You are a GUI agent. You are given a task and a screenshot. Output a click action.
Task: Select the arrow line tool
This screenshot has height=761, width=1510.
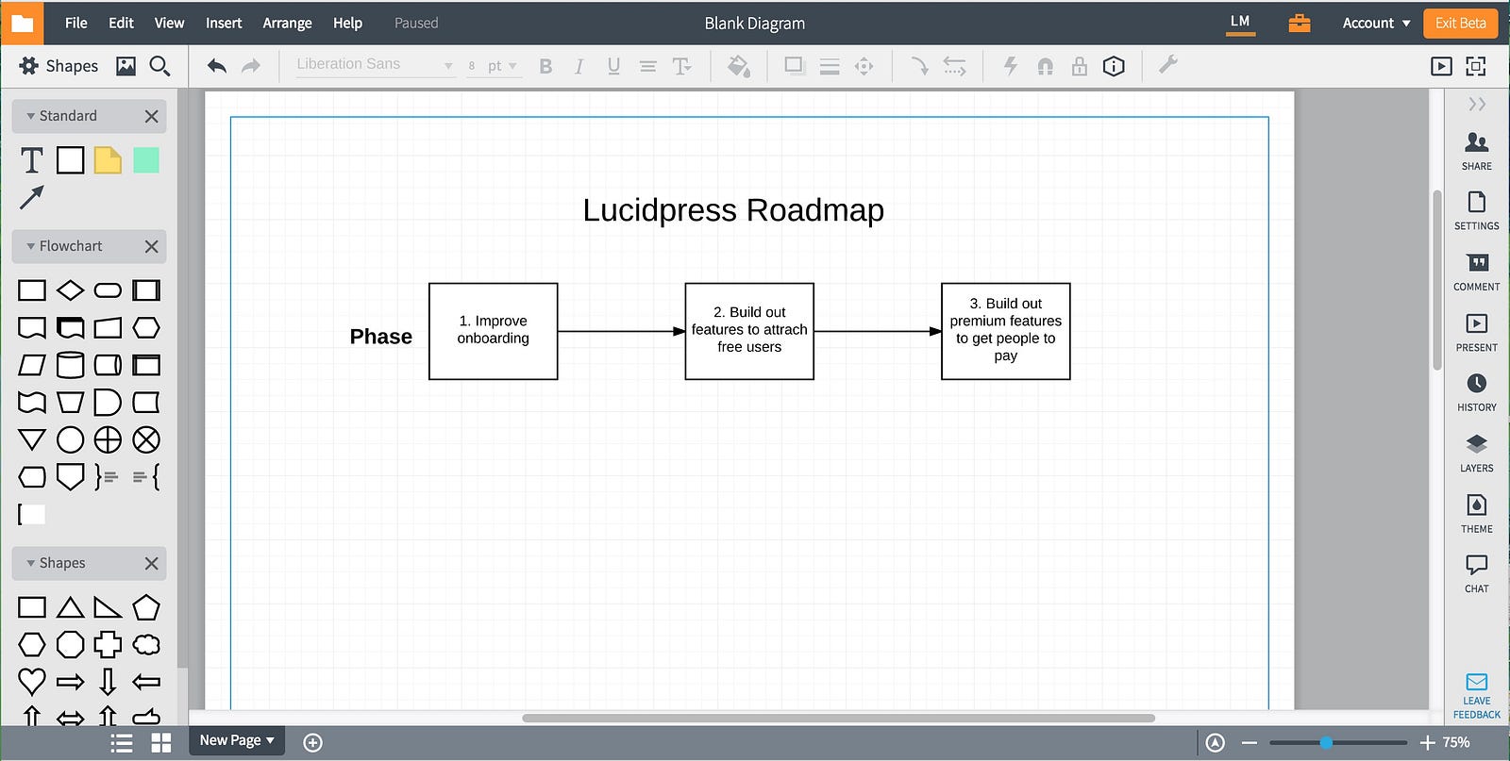31,198
